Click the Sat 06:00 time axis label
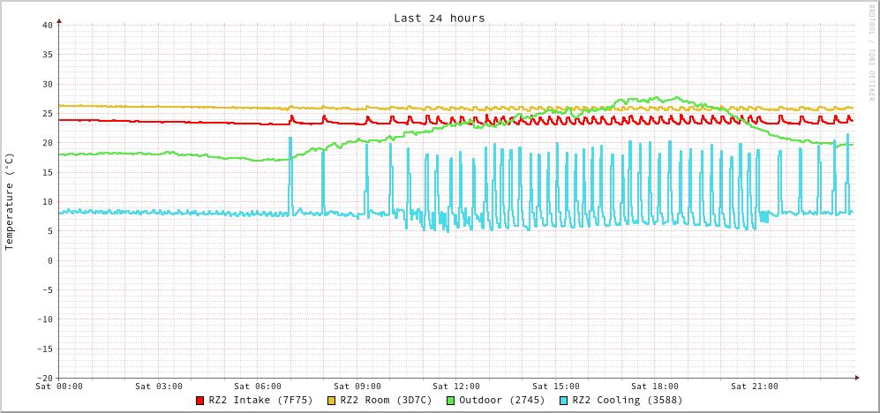Viewport: 880px width, 413px height. (258, 386)
